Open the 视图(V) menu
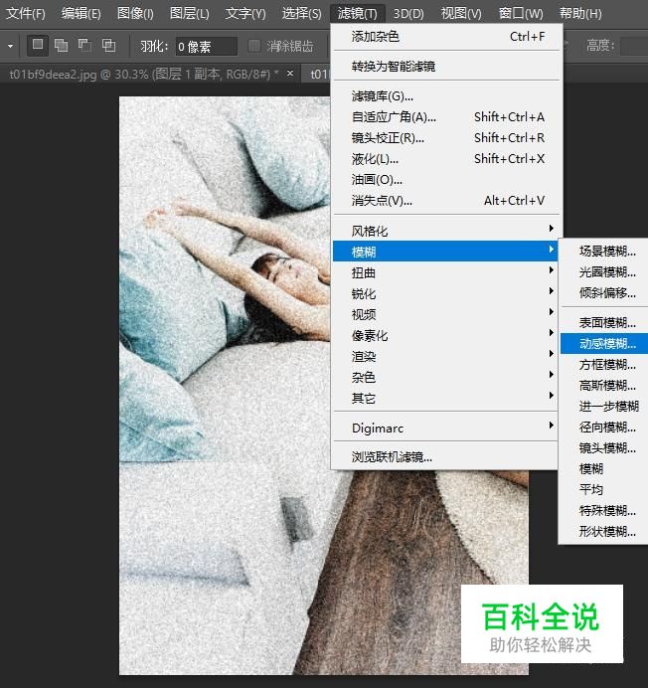The width and height of the screenshot is (648, 688). point(461,14)
